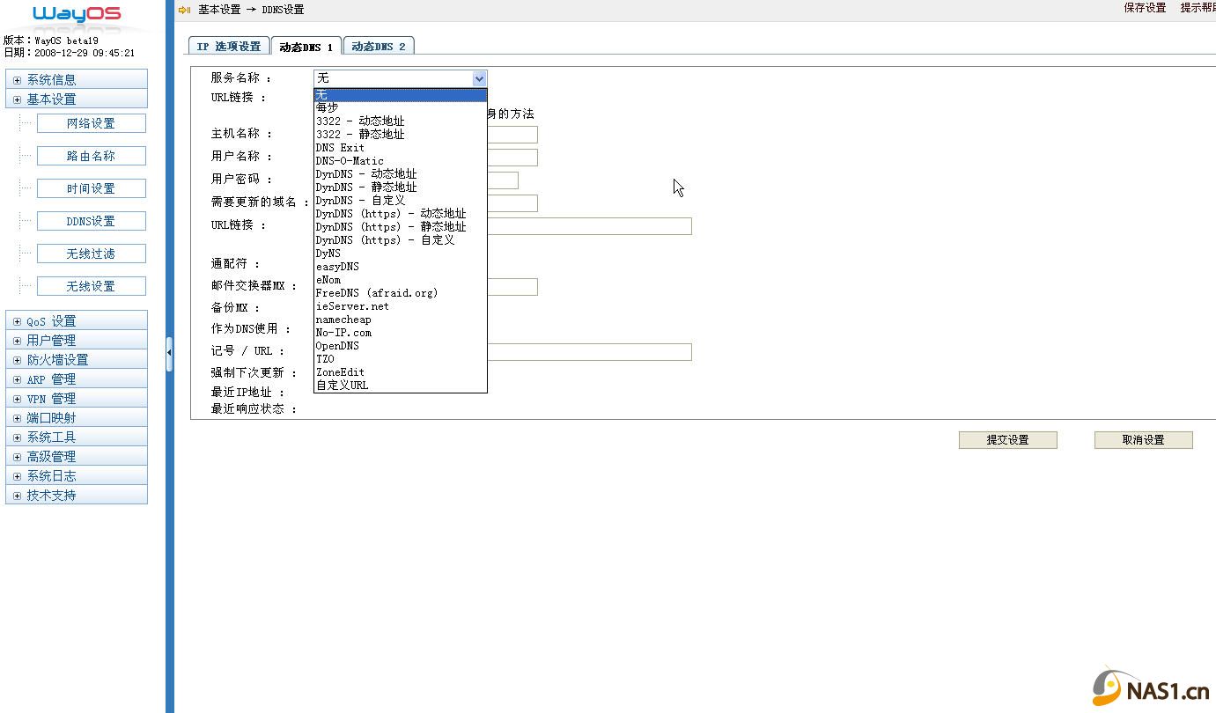Open the 时间设置 page

[92, 189]
